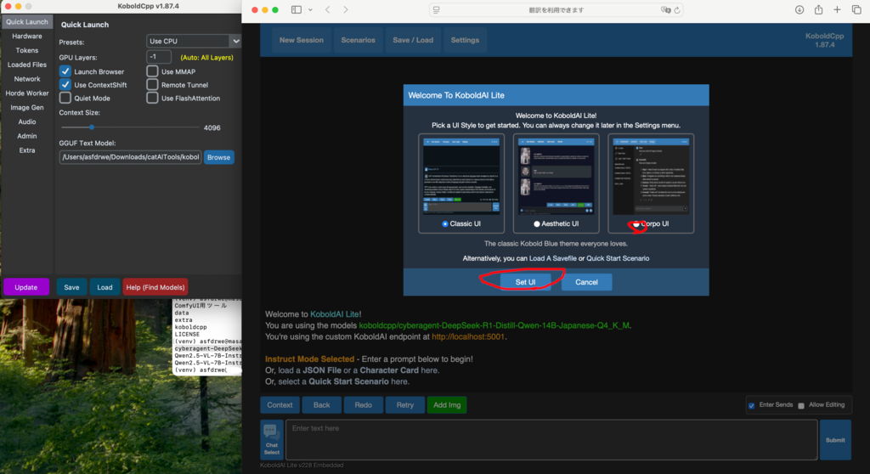Viewport: 870px width, 474px height.
Task: Click Aesthetic UI preview thumbnail
Action: (x=556, y=177)
